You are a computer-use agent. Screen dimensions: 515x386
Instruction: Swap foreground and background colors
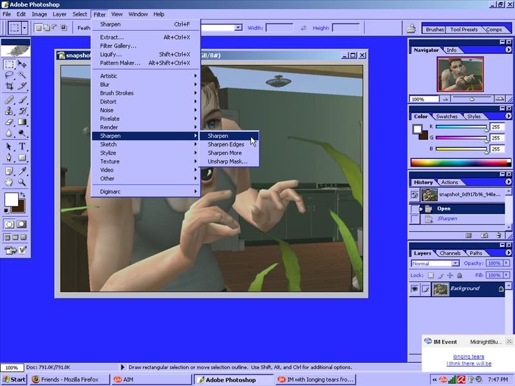tap(23, 194)
